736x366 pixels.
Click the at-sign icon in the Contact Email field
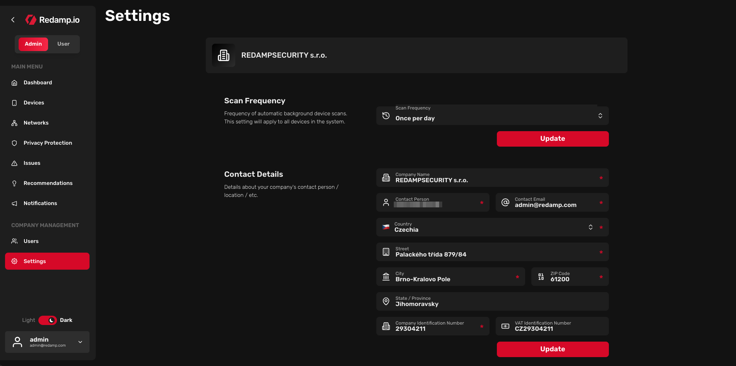pyautogui.click(x=505, y=202)
